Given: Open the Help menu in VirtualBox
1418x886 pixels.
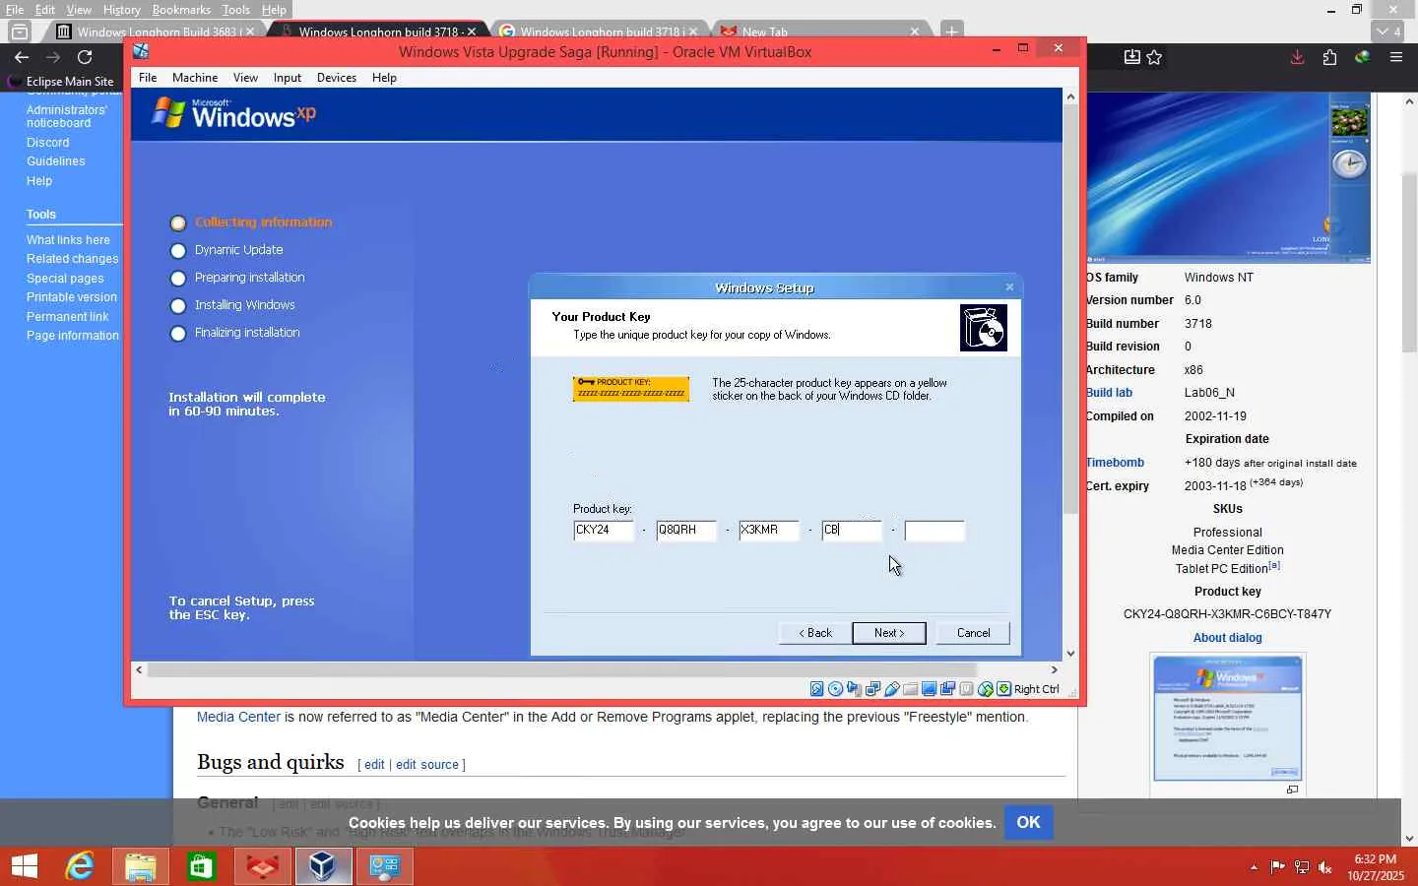Looking at the screenshot, I should tap(384, 78).
